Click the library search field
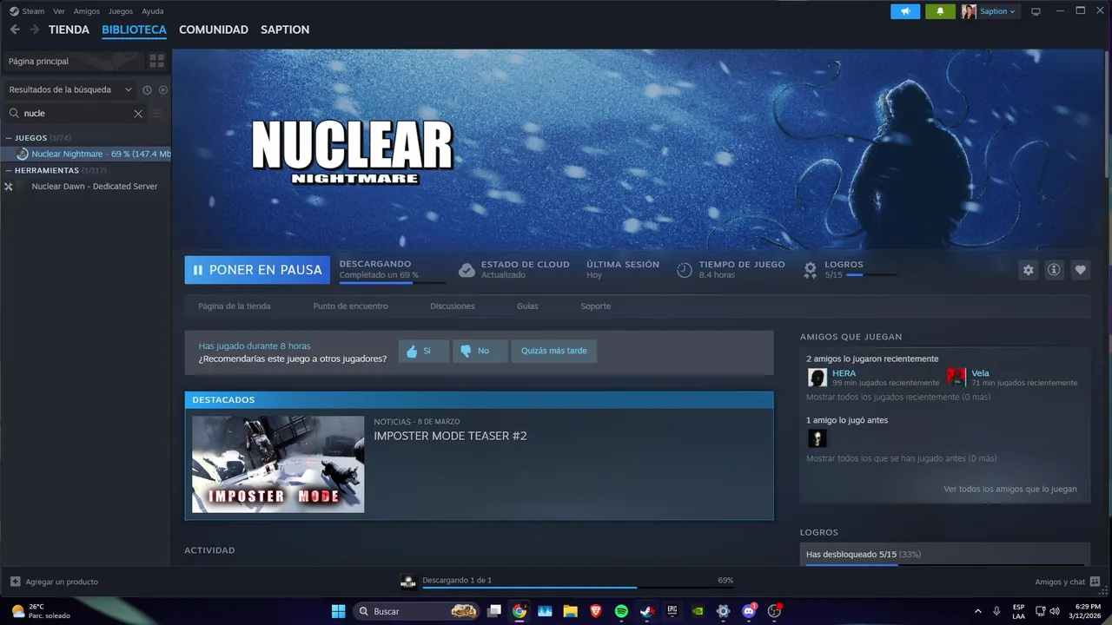Screen dimensions: 1112x625 [x=76, y=113]
